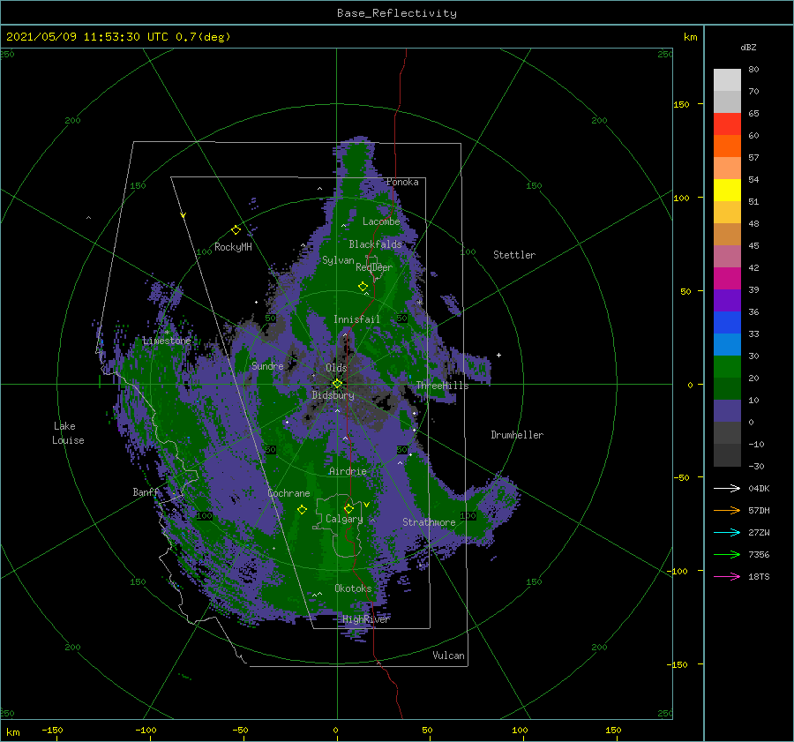Click the Vulcan town label
This screenshot has height=742, width=794.
pos(448,656)
